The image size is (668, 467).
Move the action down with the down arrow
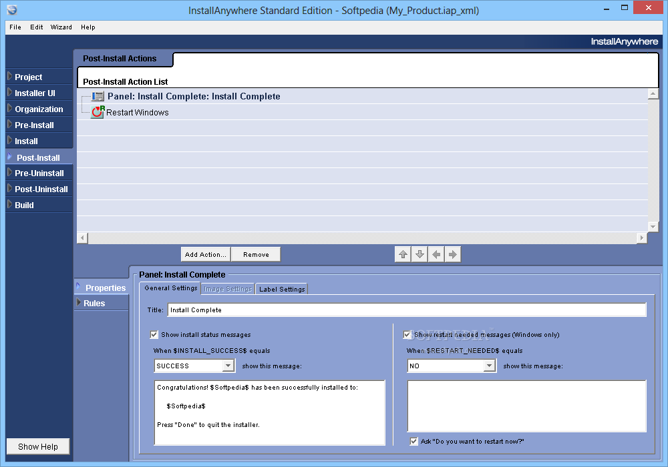point(420,254)
